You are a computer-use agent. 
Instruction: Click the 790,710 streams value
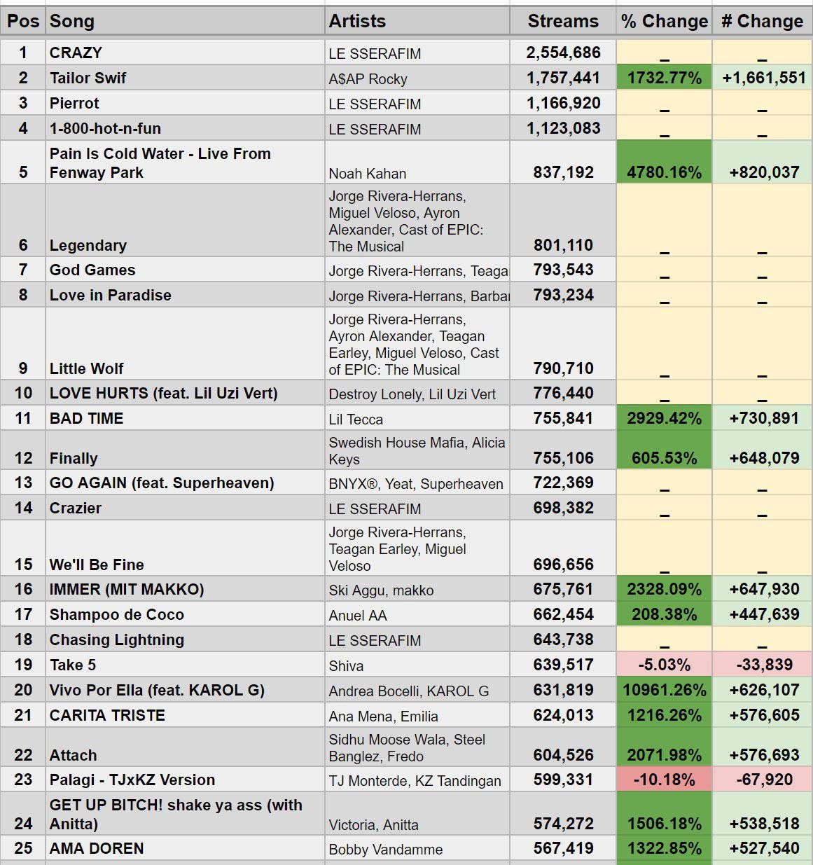tap(563, 344)
